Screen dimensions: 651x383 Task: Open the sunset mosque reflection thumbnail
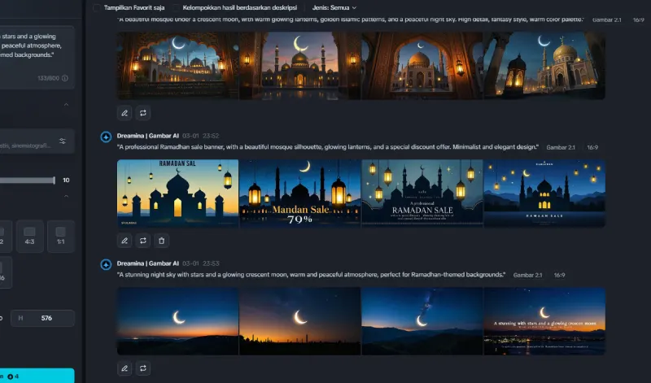pyautogui.click(x=299, y=66)
